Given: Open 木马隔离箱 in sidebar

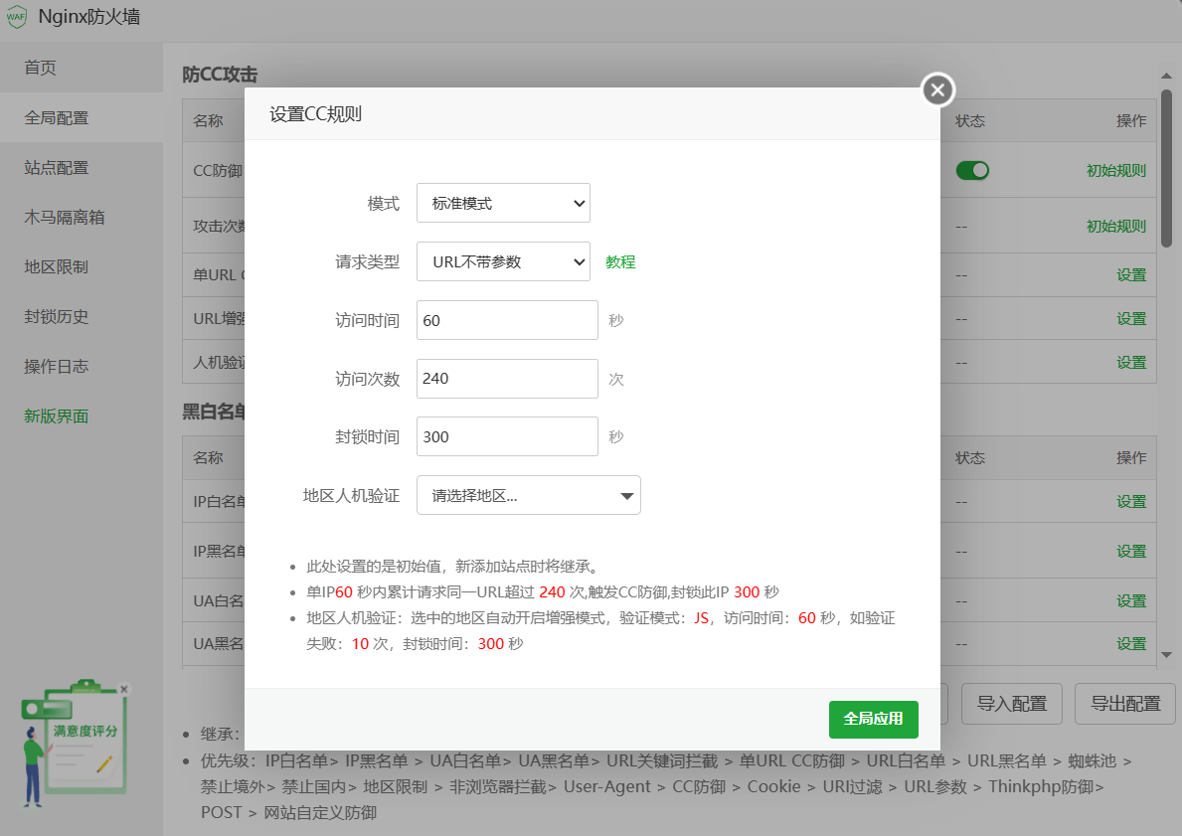Looking at the screenshot, I should [82, 217].
